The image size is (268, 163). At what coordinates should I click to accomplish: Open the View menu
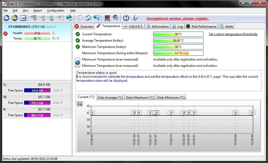tap(25, 11)
